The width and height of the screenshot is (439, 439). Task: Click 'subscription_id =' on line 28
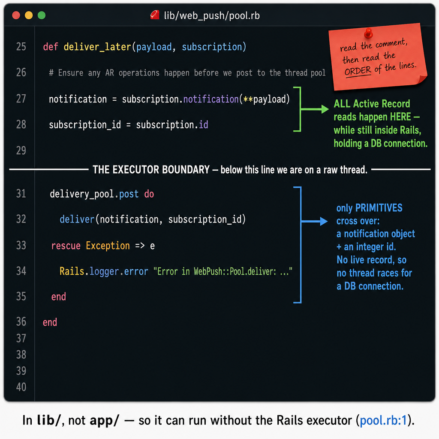tap(90, 125)
